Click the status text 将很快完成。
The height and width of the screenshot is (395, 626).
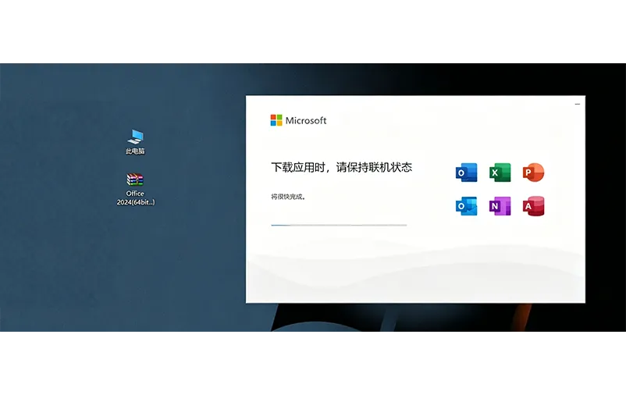288,197
